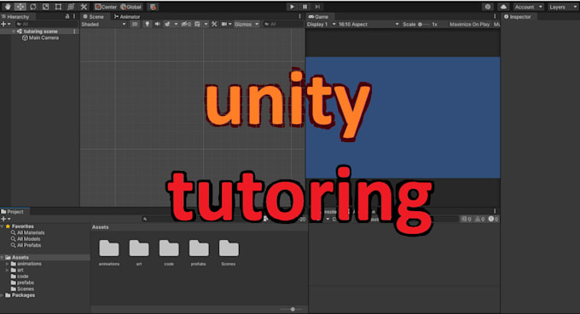580x314 pixels.
Task: Select the Transform tool
Action: coord(71,7)
